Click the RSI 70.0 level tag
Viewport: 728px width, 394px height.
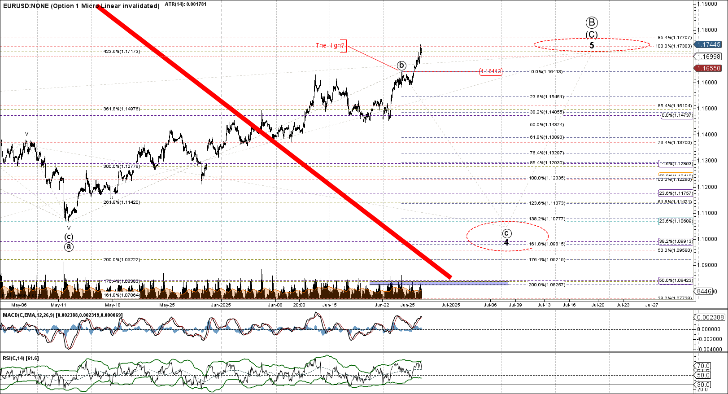pos(703,366)
